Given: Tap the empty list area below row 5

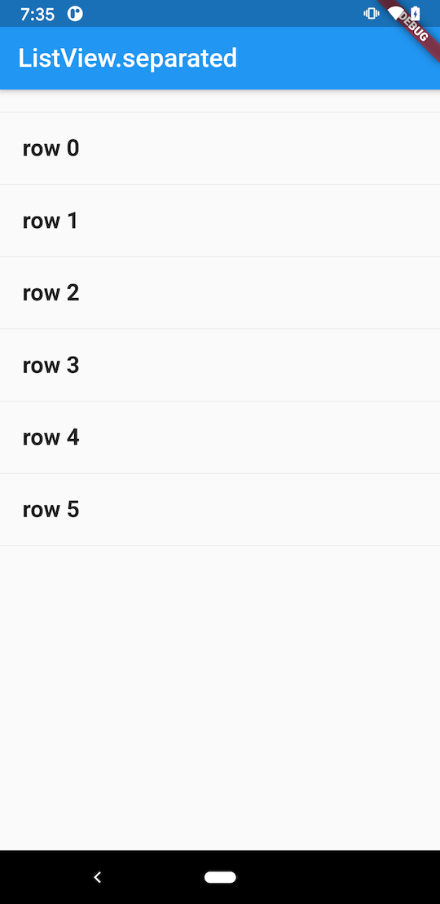Looking at the screenshot, I should click(220, 698).
